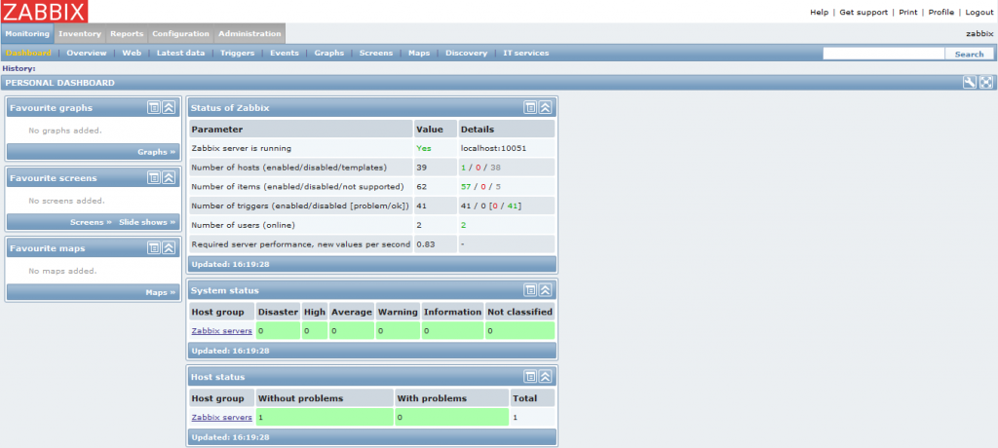
Task: Follow the Screens » link
Action: 91,222
